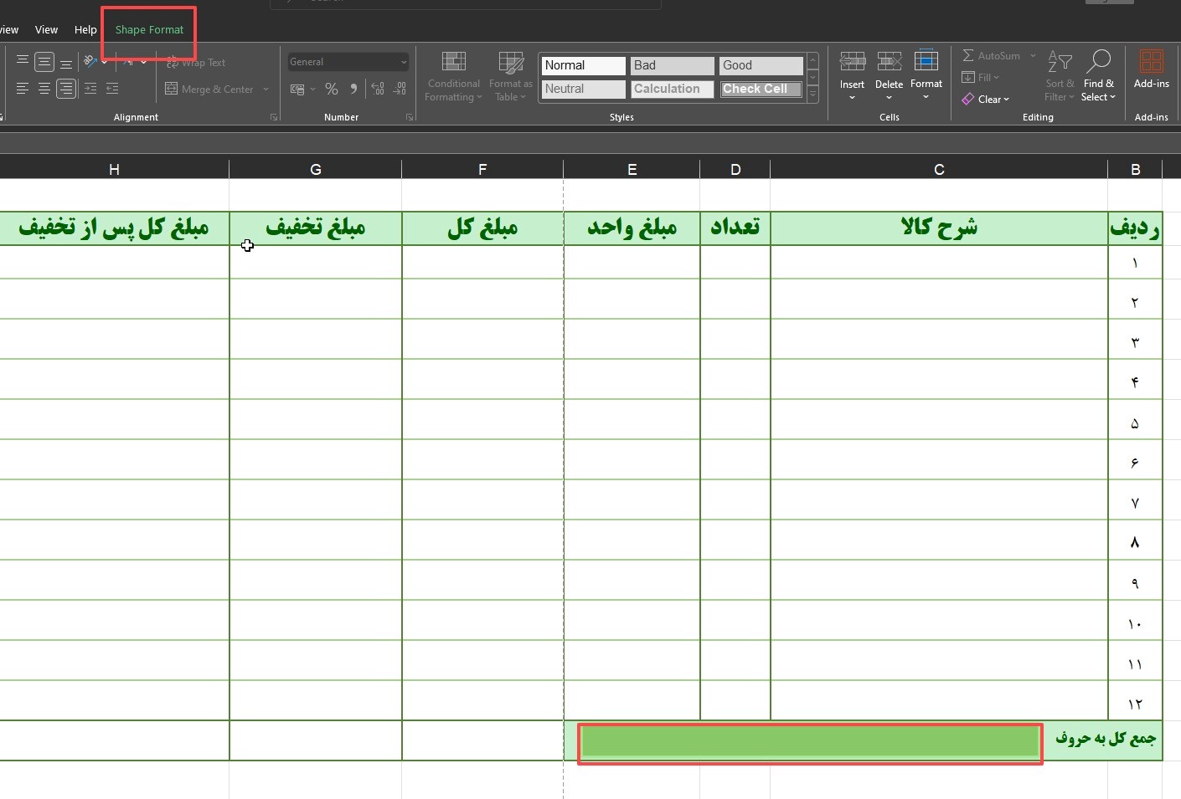Open the Fill dropdown
This screenshot has width=1181, height=799.
(x=980, y=77)
